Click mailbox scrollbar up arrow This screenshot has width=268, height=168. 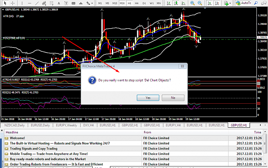tap(265, 132)
